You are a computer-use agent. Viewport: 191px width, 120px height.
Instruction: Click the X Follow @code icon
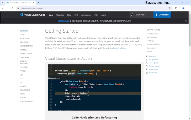147,63
